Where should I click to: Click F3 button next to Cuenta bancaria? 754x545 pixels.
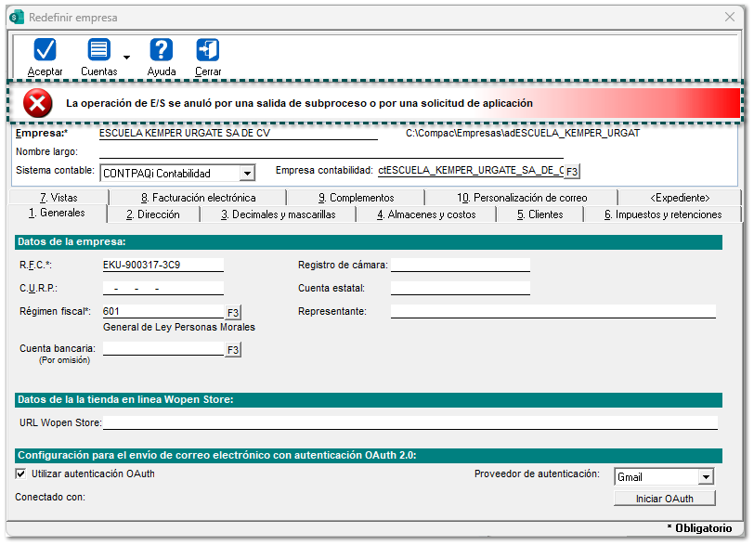coord(233,350)
